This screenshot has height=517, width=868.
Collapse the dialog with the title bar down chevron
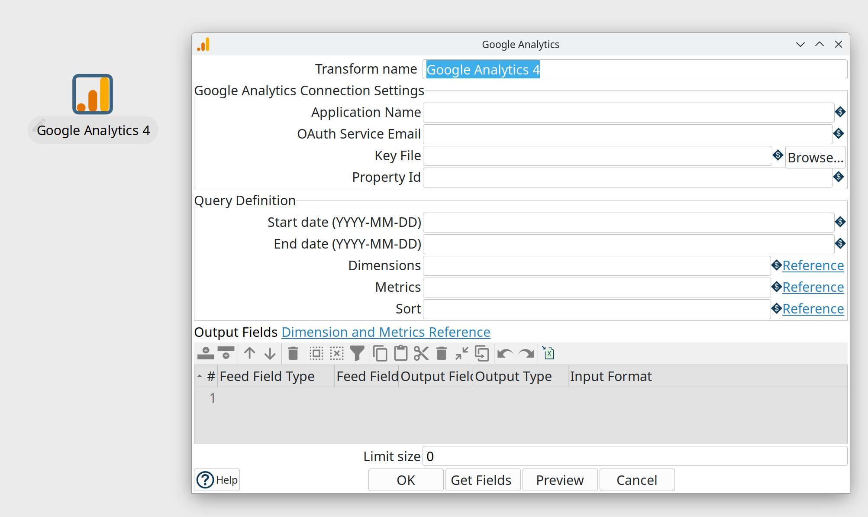click(800, 44)
